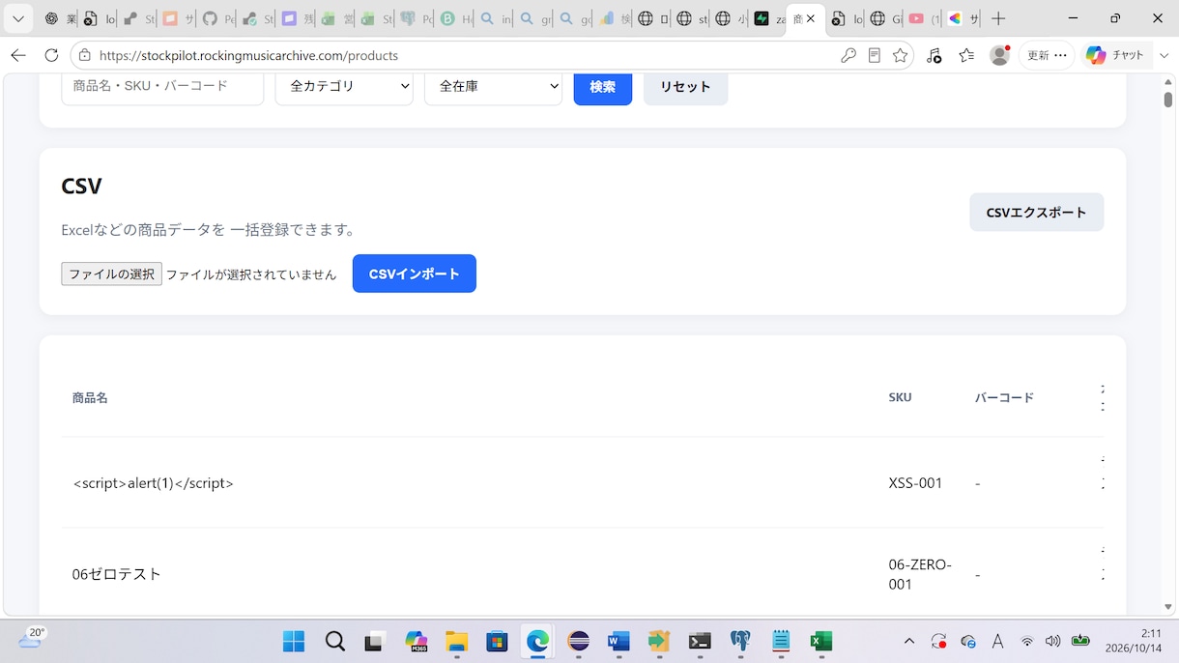Reload the page with the refresh icon
Image resolution: width=1179 pixels, height=663 pixels.
pos(52,56)
